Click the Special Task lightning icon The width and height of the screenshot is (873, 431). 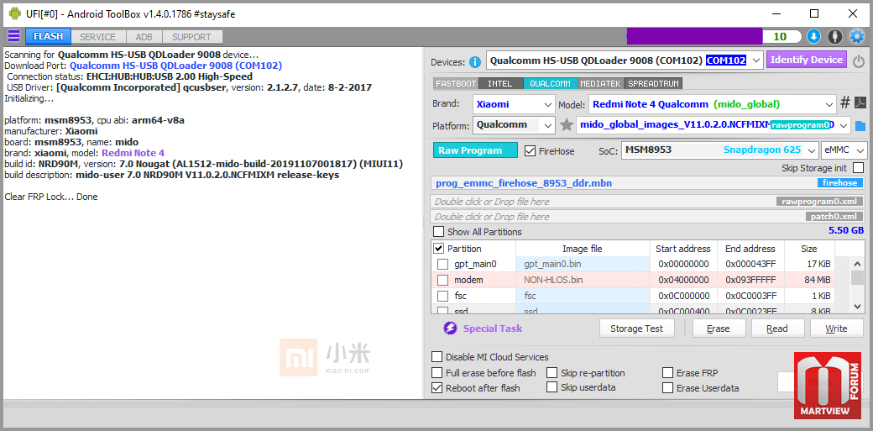click(450, 328)
